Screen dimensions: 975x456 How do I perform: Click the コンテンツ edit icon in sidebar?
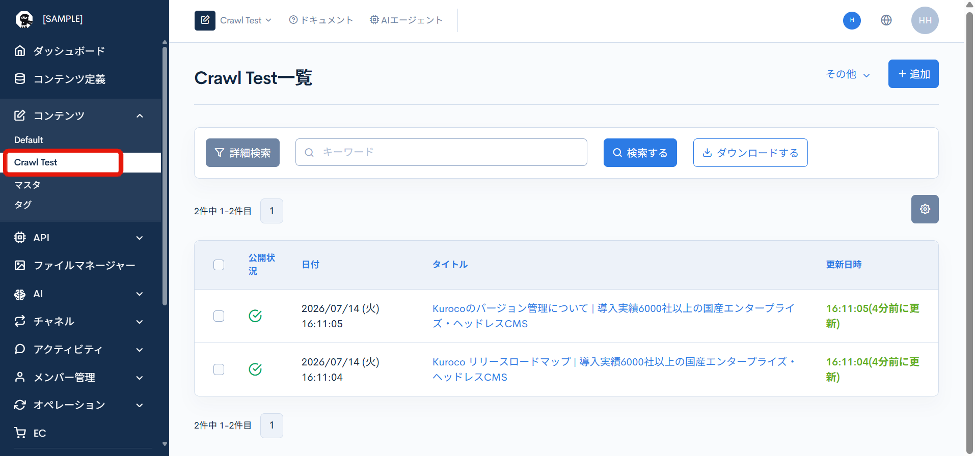tap(20, 116)
